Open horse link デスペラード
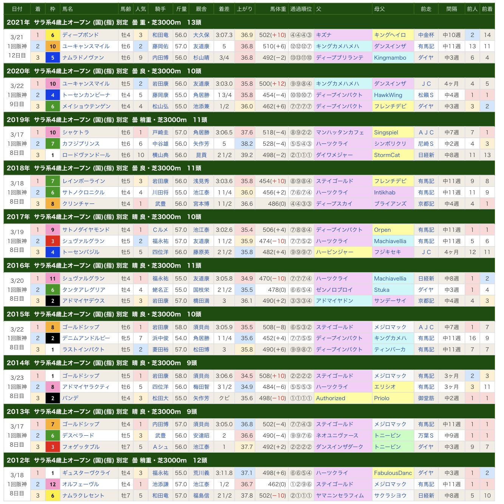 78,436
